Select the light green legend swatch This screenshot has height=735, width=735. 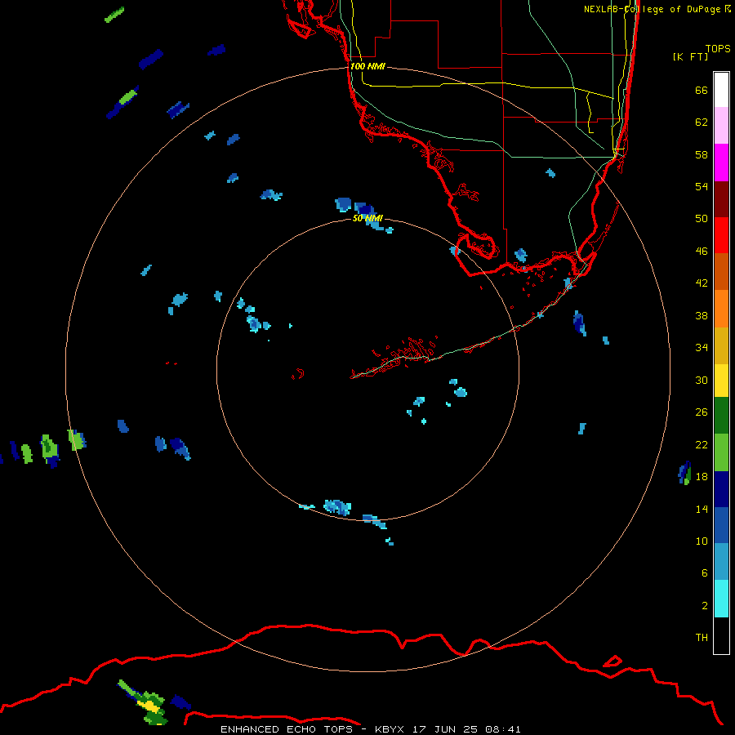point(721,452)
